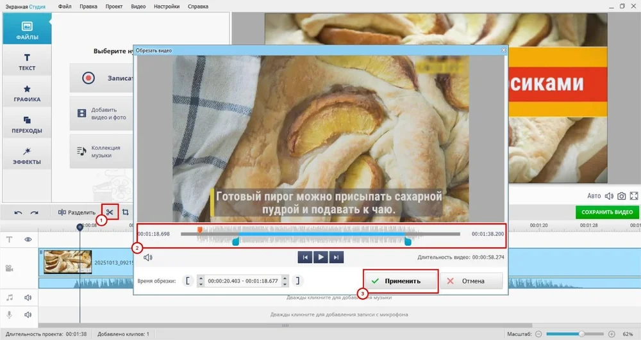Click the microphone track icon
Screen dimensions: 641x340
click(x=10, y=314)
